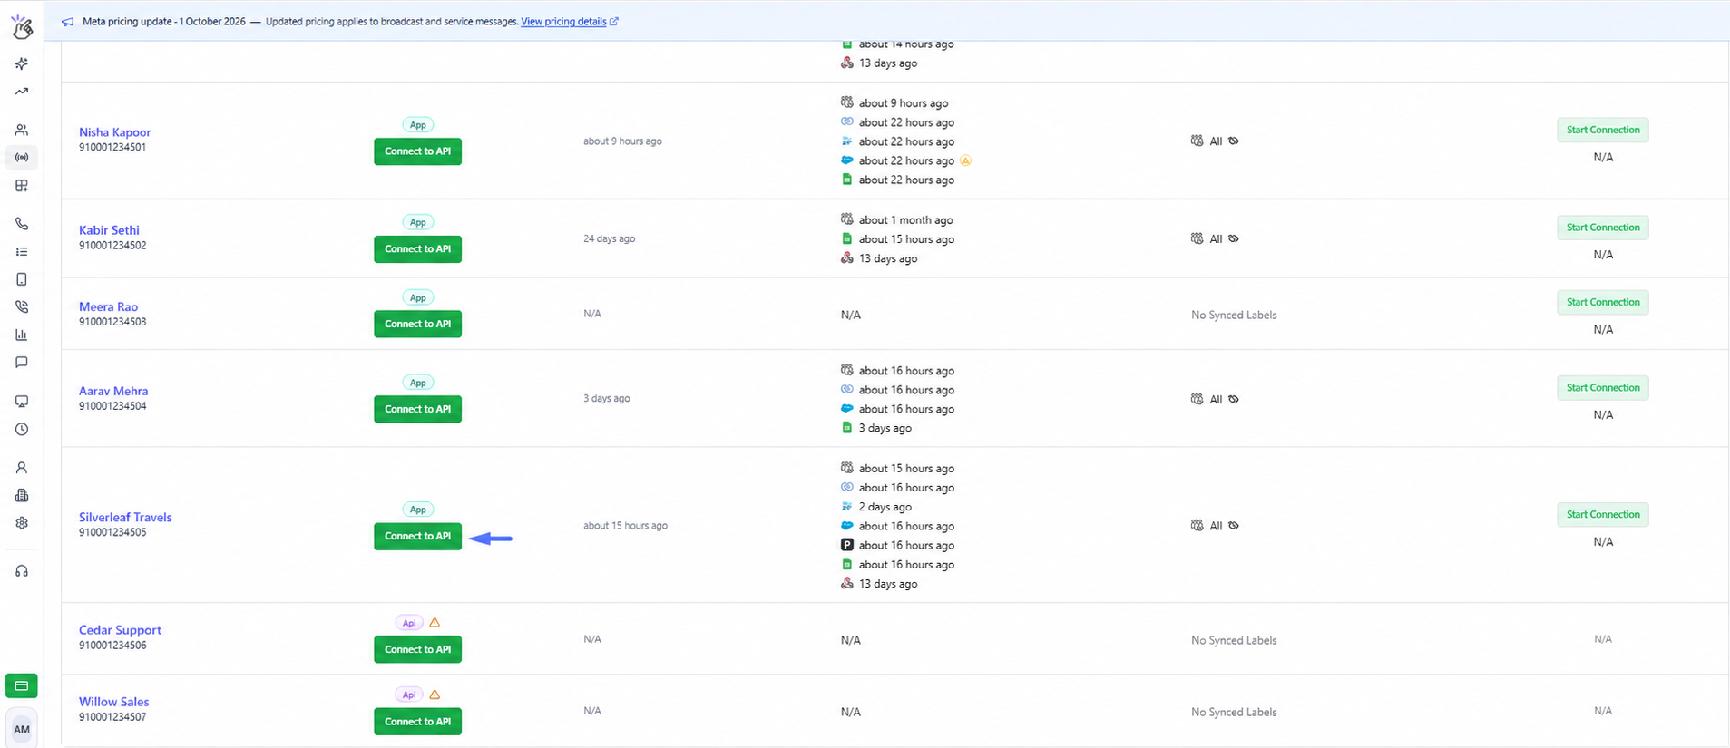
Task: Open the sparkle AI icon in the sidebar
Action: click(22, 63)
